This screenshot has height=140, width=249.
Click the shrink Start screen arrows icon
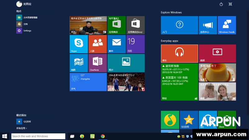(x=230, y=4)
